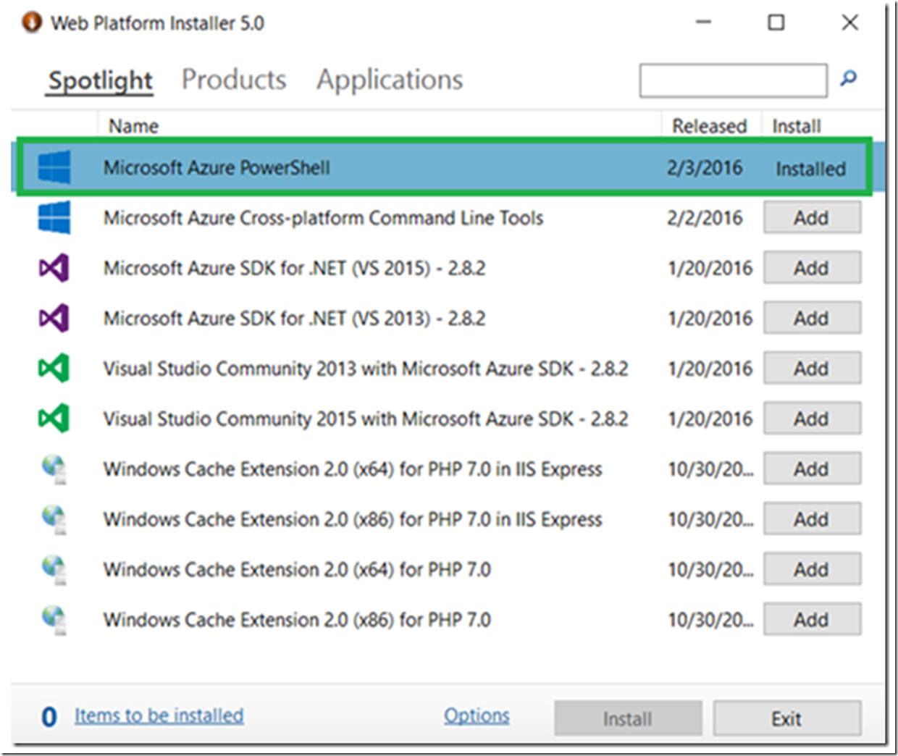Viewport: 898px width, 756px height.
Task: Focus the search text box
Action: [x=733, y=80]
